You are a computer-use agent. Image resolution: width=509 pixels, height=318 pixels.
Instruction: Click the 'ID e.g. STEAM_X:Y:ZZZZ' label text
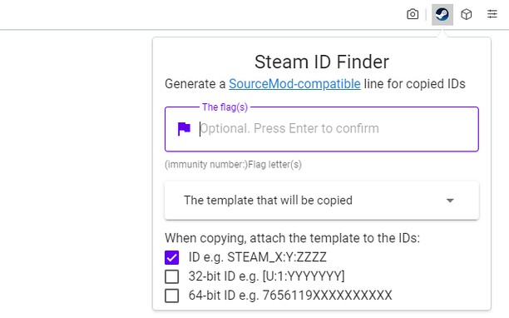point(258,257)
